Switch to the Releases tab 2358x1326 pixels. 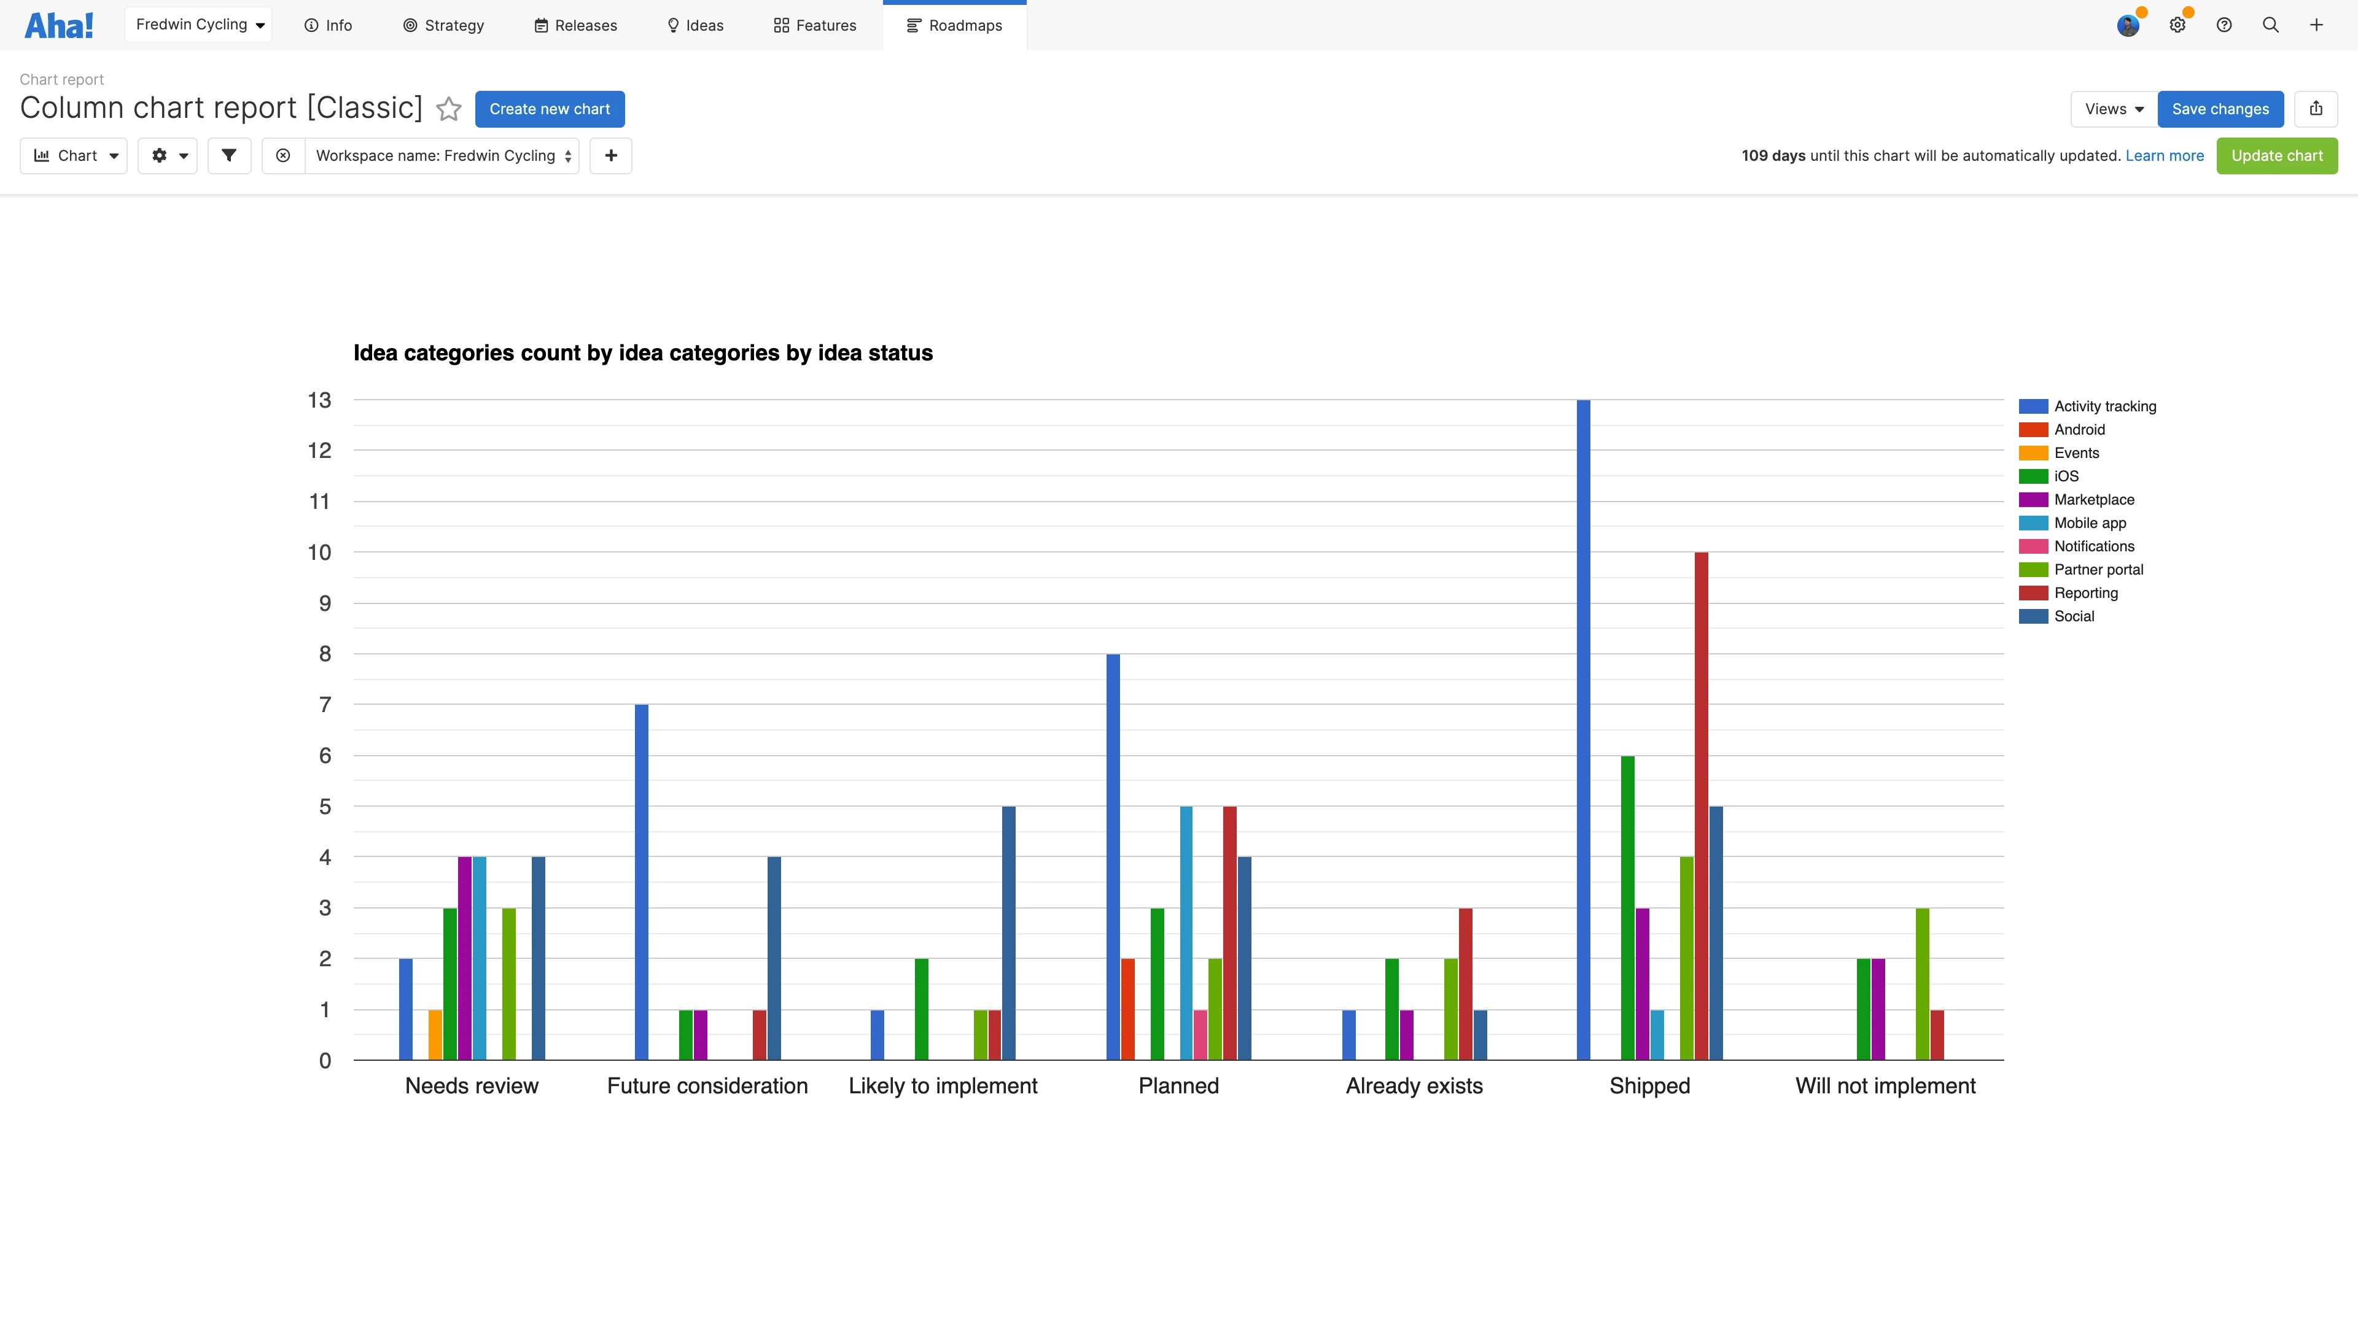[x=576, y=25]
